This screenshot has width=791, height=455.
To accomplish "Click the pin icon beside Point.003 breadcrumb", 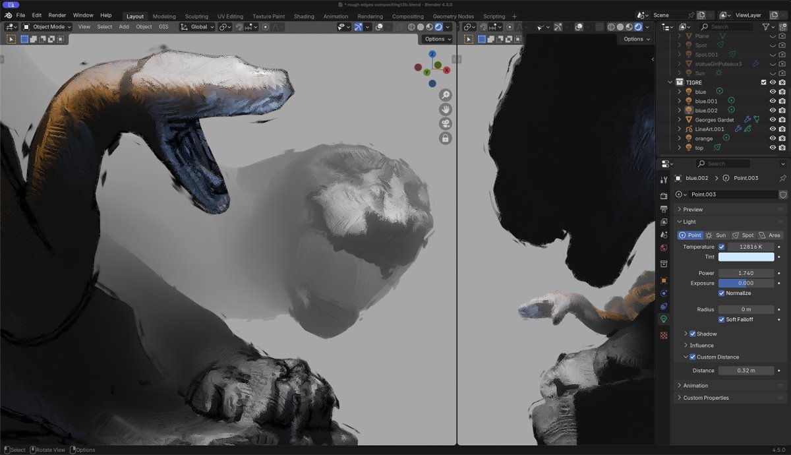I will coord(782,178).
